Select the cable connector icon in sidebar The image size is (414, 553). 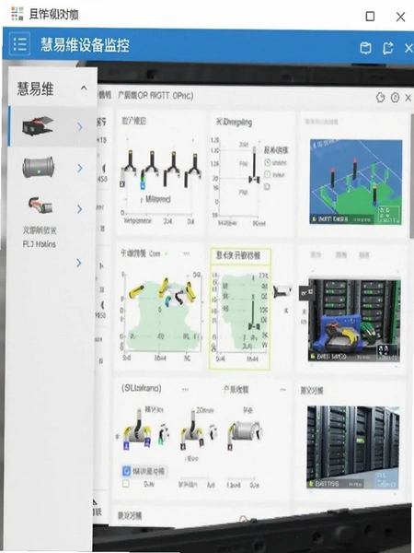coord(40,206)
